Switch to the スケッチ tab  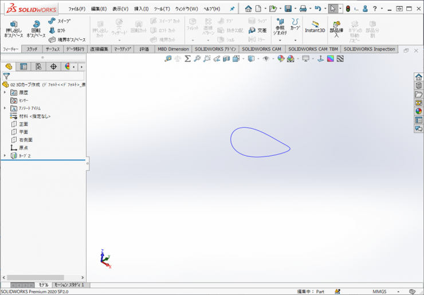pyautogui.click(x=32, y=49)
